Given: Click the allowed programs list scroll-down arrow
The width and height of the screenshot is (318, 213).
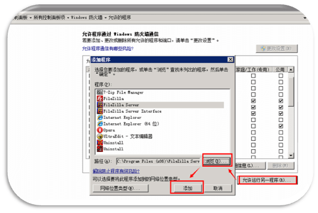Looking at the screenshot, I should pyautogui.click(x=291, y=156).
